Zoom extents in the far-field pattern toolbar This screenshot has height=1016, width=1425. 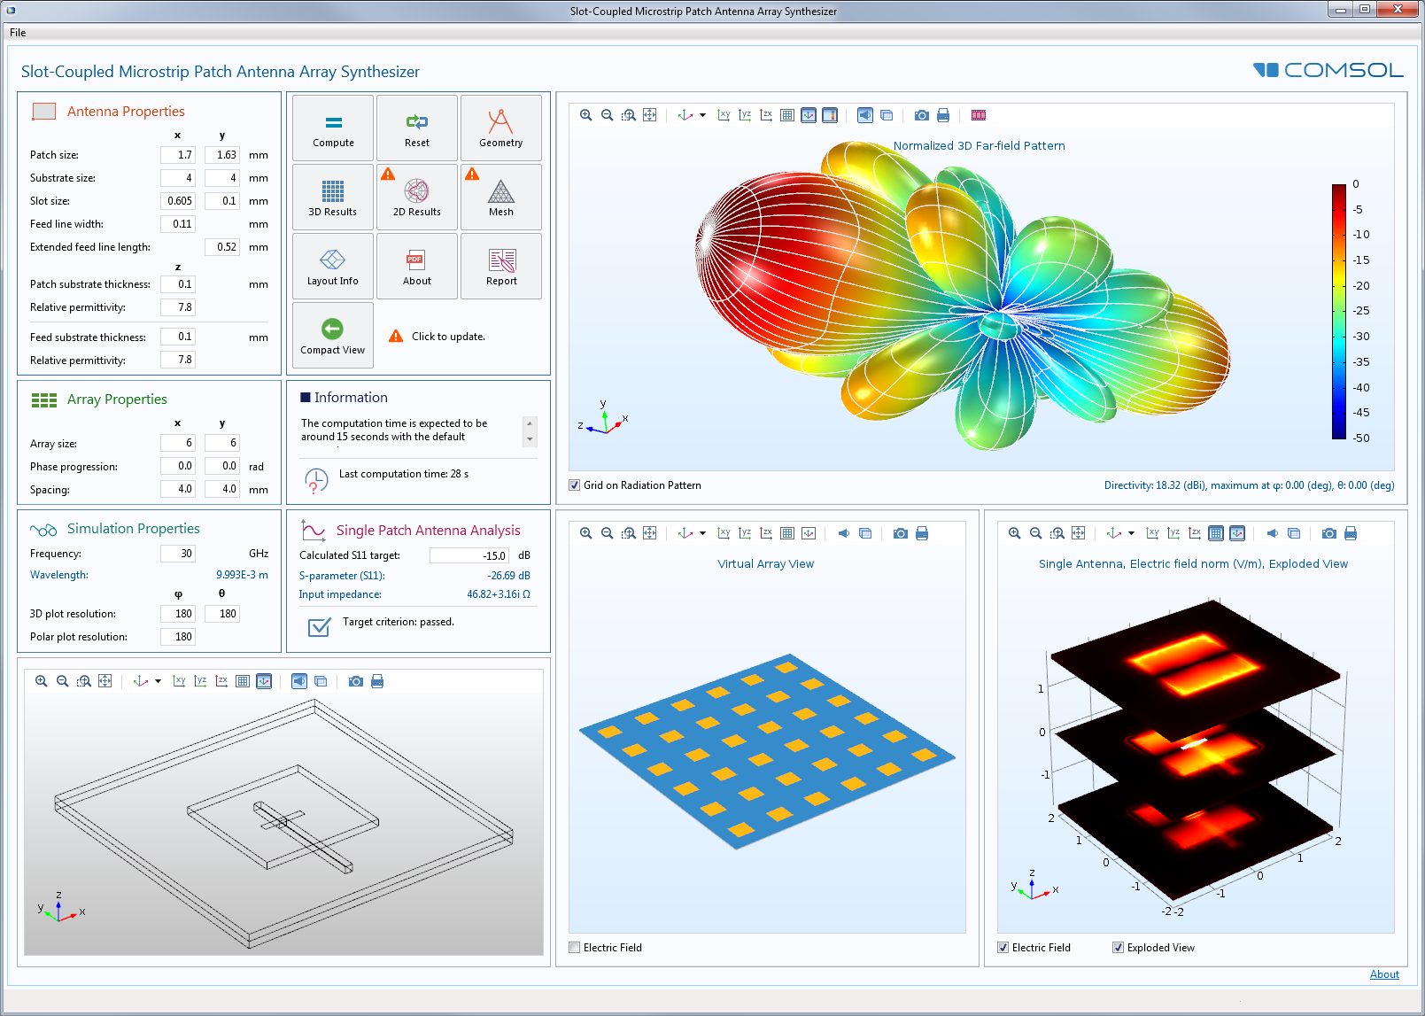tap(650, 115)
